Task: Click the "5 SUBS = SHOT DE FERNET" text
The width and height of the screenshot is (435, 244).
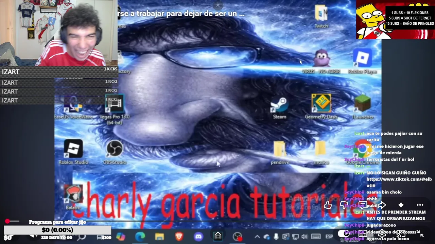Action: point(410,18)
